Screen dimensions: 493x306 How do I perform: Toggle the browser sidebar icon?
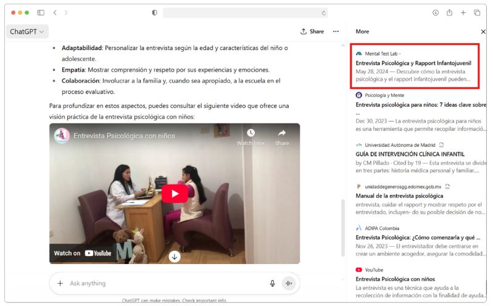(41, 12)
